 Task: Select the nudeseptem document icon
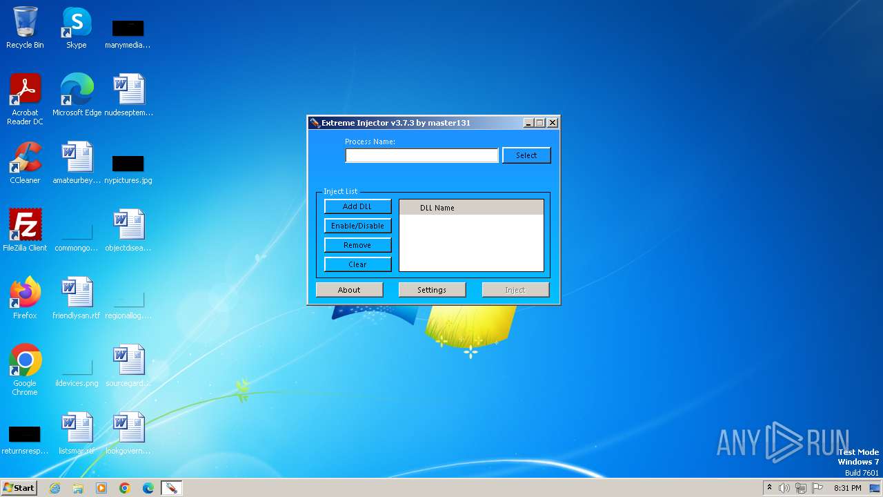tap(128, 95)
